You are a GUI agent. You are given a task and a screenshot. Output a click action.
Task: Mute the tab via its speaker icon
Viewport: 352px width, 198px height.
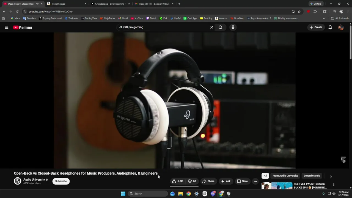(x=37, y=4)
